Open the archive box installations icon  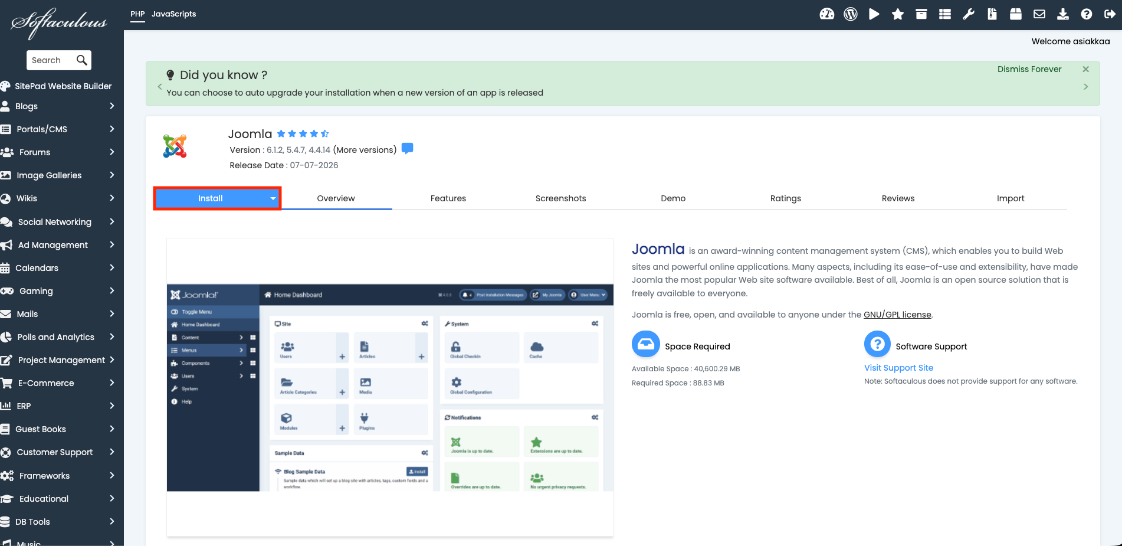point(921,14)
